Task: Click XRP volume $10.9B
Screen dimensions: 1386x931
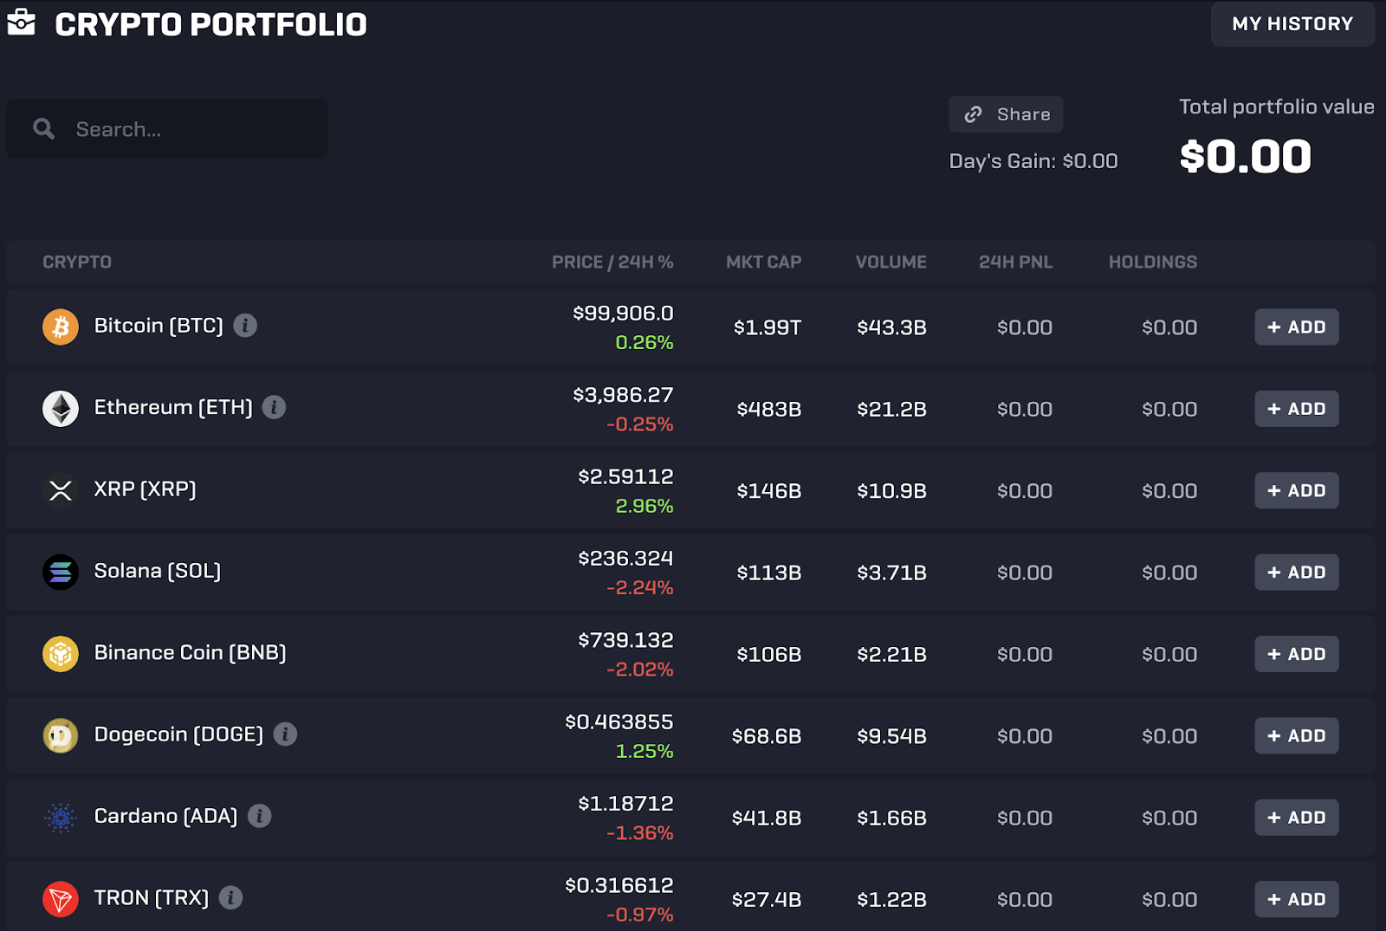Action: [x=891, y=491]
